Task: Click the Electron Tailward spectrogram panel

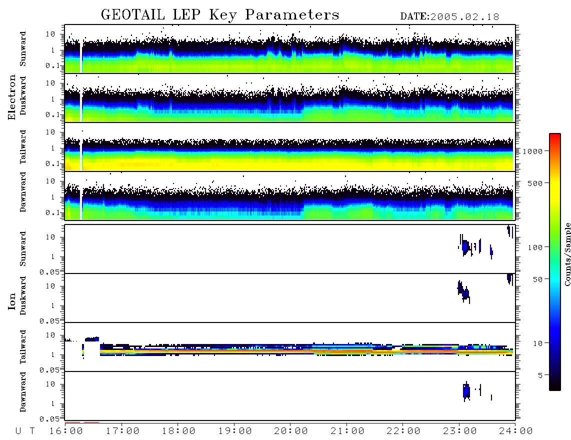Action: tap(290, 147)
